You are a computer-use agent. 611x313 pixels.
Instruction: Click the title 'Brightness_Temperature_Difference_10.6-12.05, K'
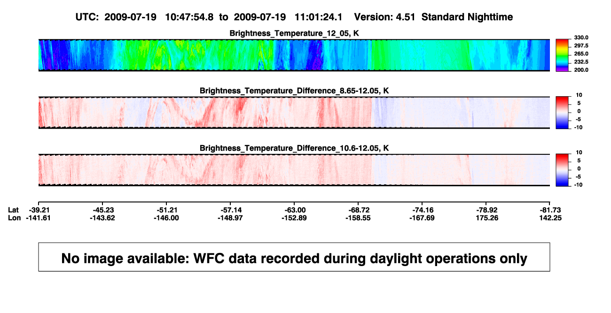(294, 148)
